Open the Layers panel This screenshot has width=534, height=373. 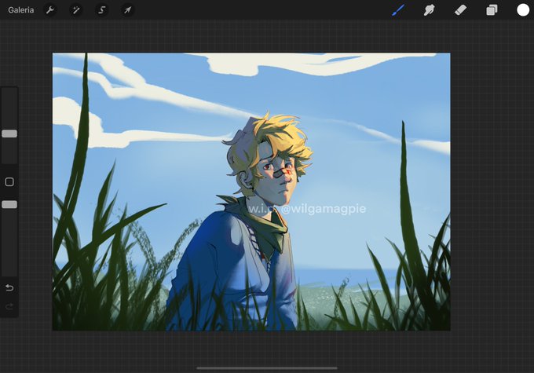492,10
